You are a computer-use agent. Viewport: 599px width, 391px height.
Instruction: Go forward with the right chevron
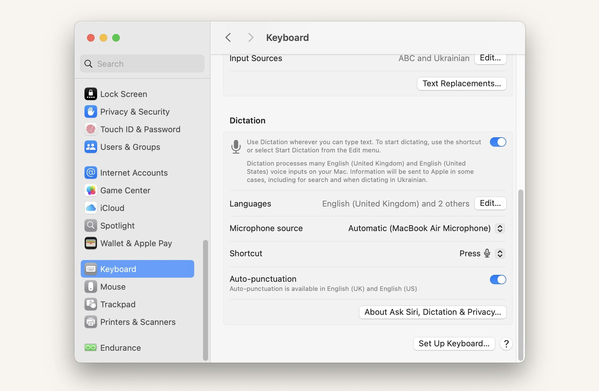point(251,37)
